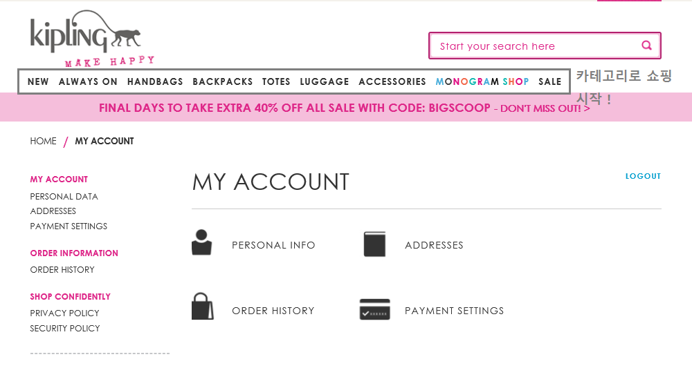
Task: Click the Kipling monkey logo
Action: click(x=92, y=39)
